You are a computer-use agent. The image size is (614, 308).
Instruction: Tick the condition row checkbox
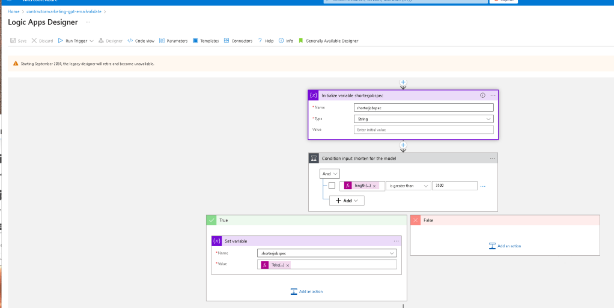tap(332, 186)
